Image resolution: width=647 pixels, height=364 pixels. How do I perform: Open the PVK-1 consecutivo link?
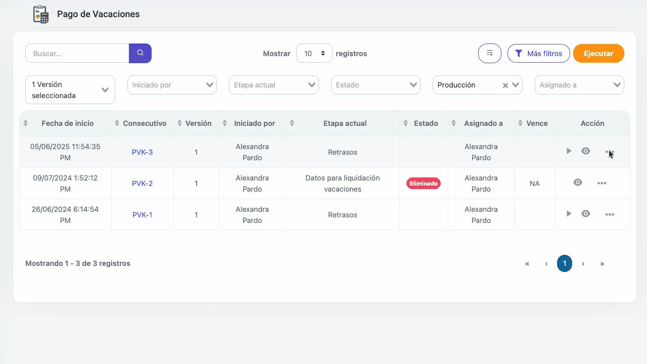point(142,215)
